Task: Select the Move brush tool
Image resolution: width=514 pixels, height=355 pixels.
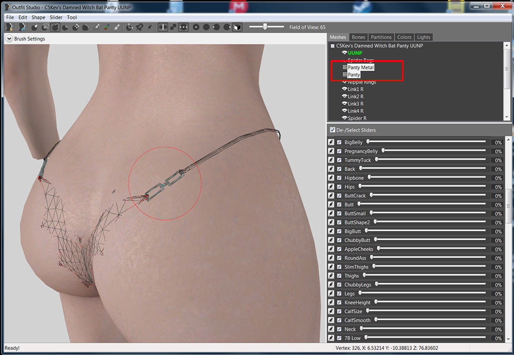Action: (76, 27)
